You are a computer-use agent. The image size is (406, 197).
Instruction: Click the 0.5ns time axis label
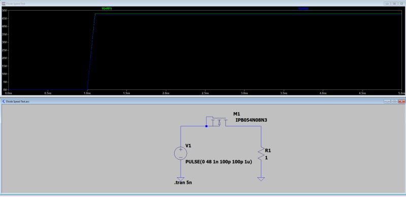tap(48, 92)
